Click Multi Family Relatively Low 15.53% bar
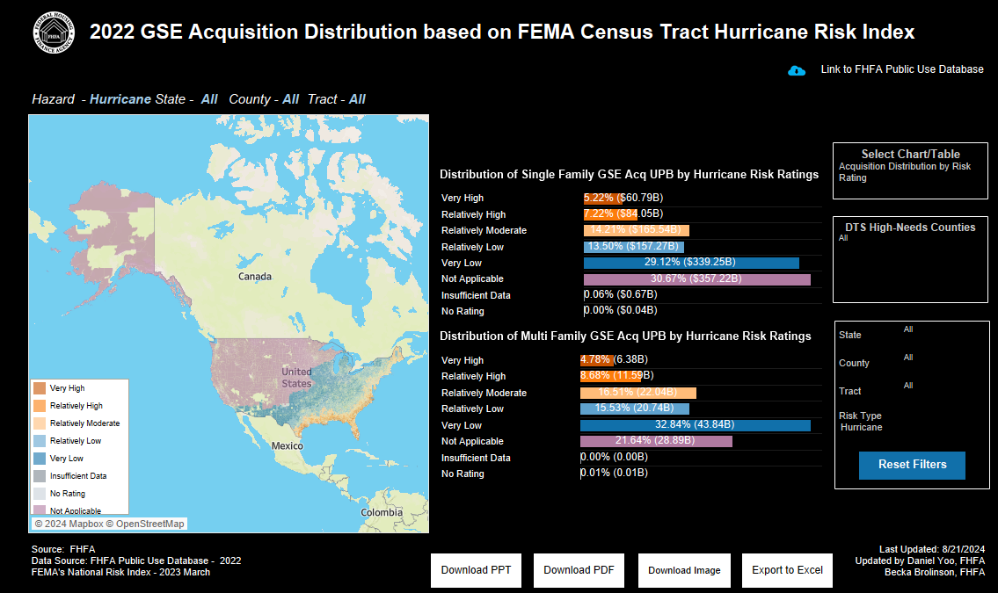Viewport: 998px width, 593px height. (x=635, y=409)
